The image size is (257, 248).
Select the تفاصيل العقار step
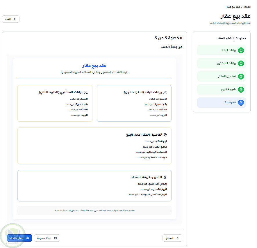point(222,77)
